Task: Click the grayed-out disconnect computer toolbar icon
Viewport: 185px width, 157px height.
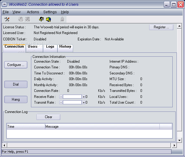Action: coord(28,19)
